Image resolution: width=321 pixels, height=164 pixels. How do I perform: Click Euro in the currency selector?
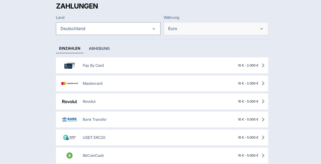click(172, 29)
